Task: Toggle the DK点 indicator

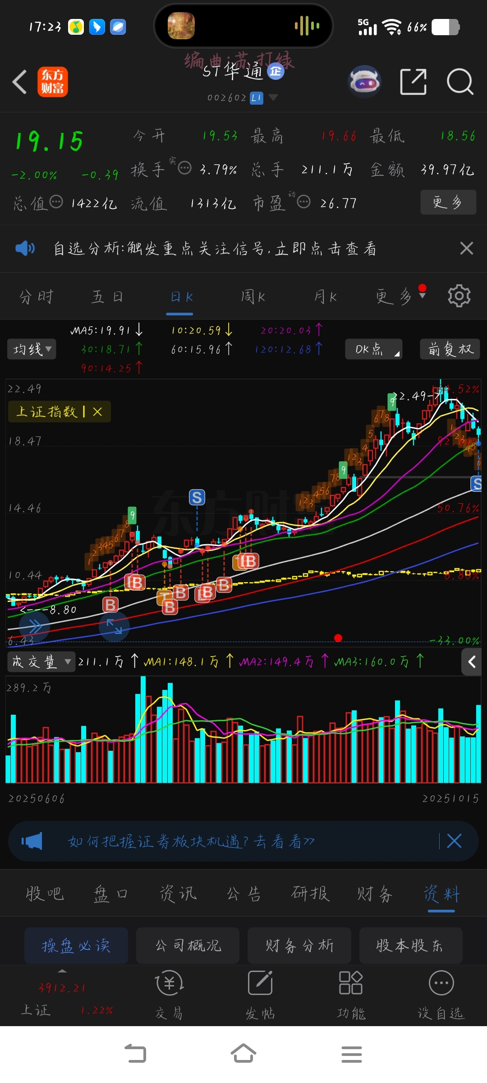Action: click(373, 349)
